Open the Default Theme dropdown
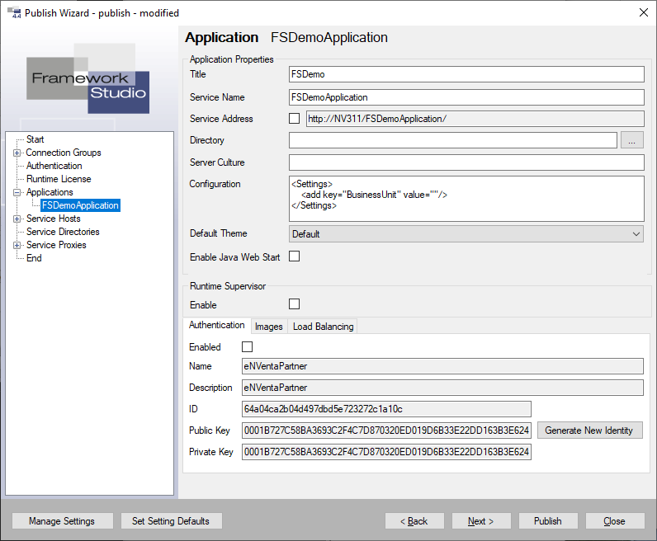 (x=466, y=233)
